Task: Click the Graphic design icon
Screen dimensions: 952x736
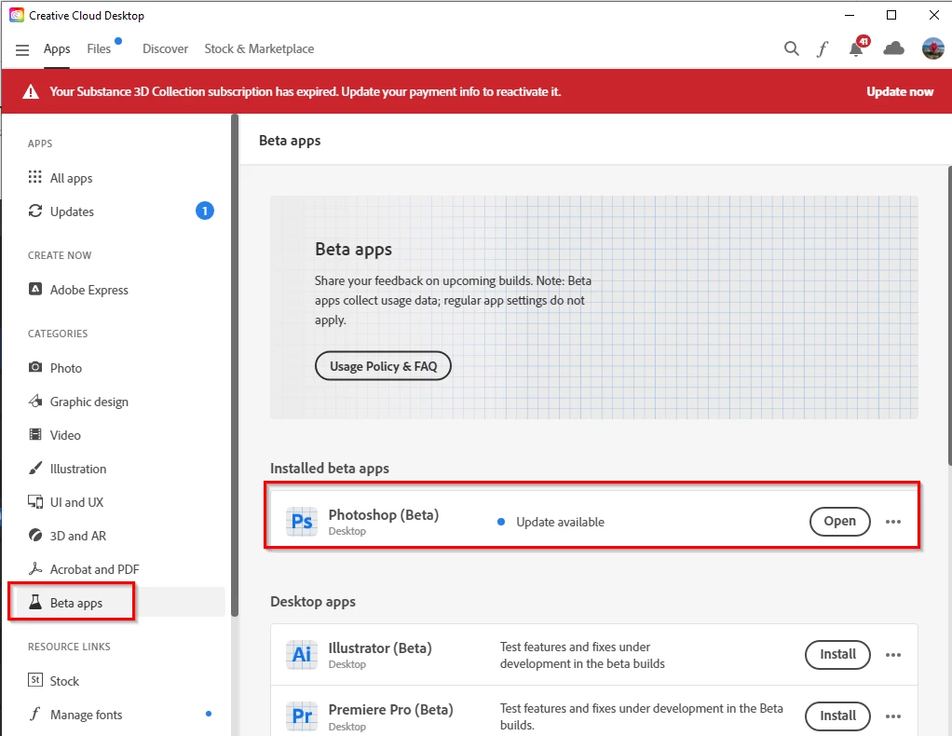Action: coord(35,401)
